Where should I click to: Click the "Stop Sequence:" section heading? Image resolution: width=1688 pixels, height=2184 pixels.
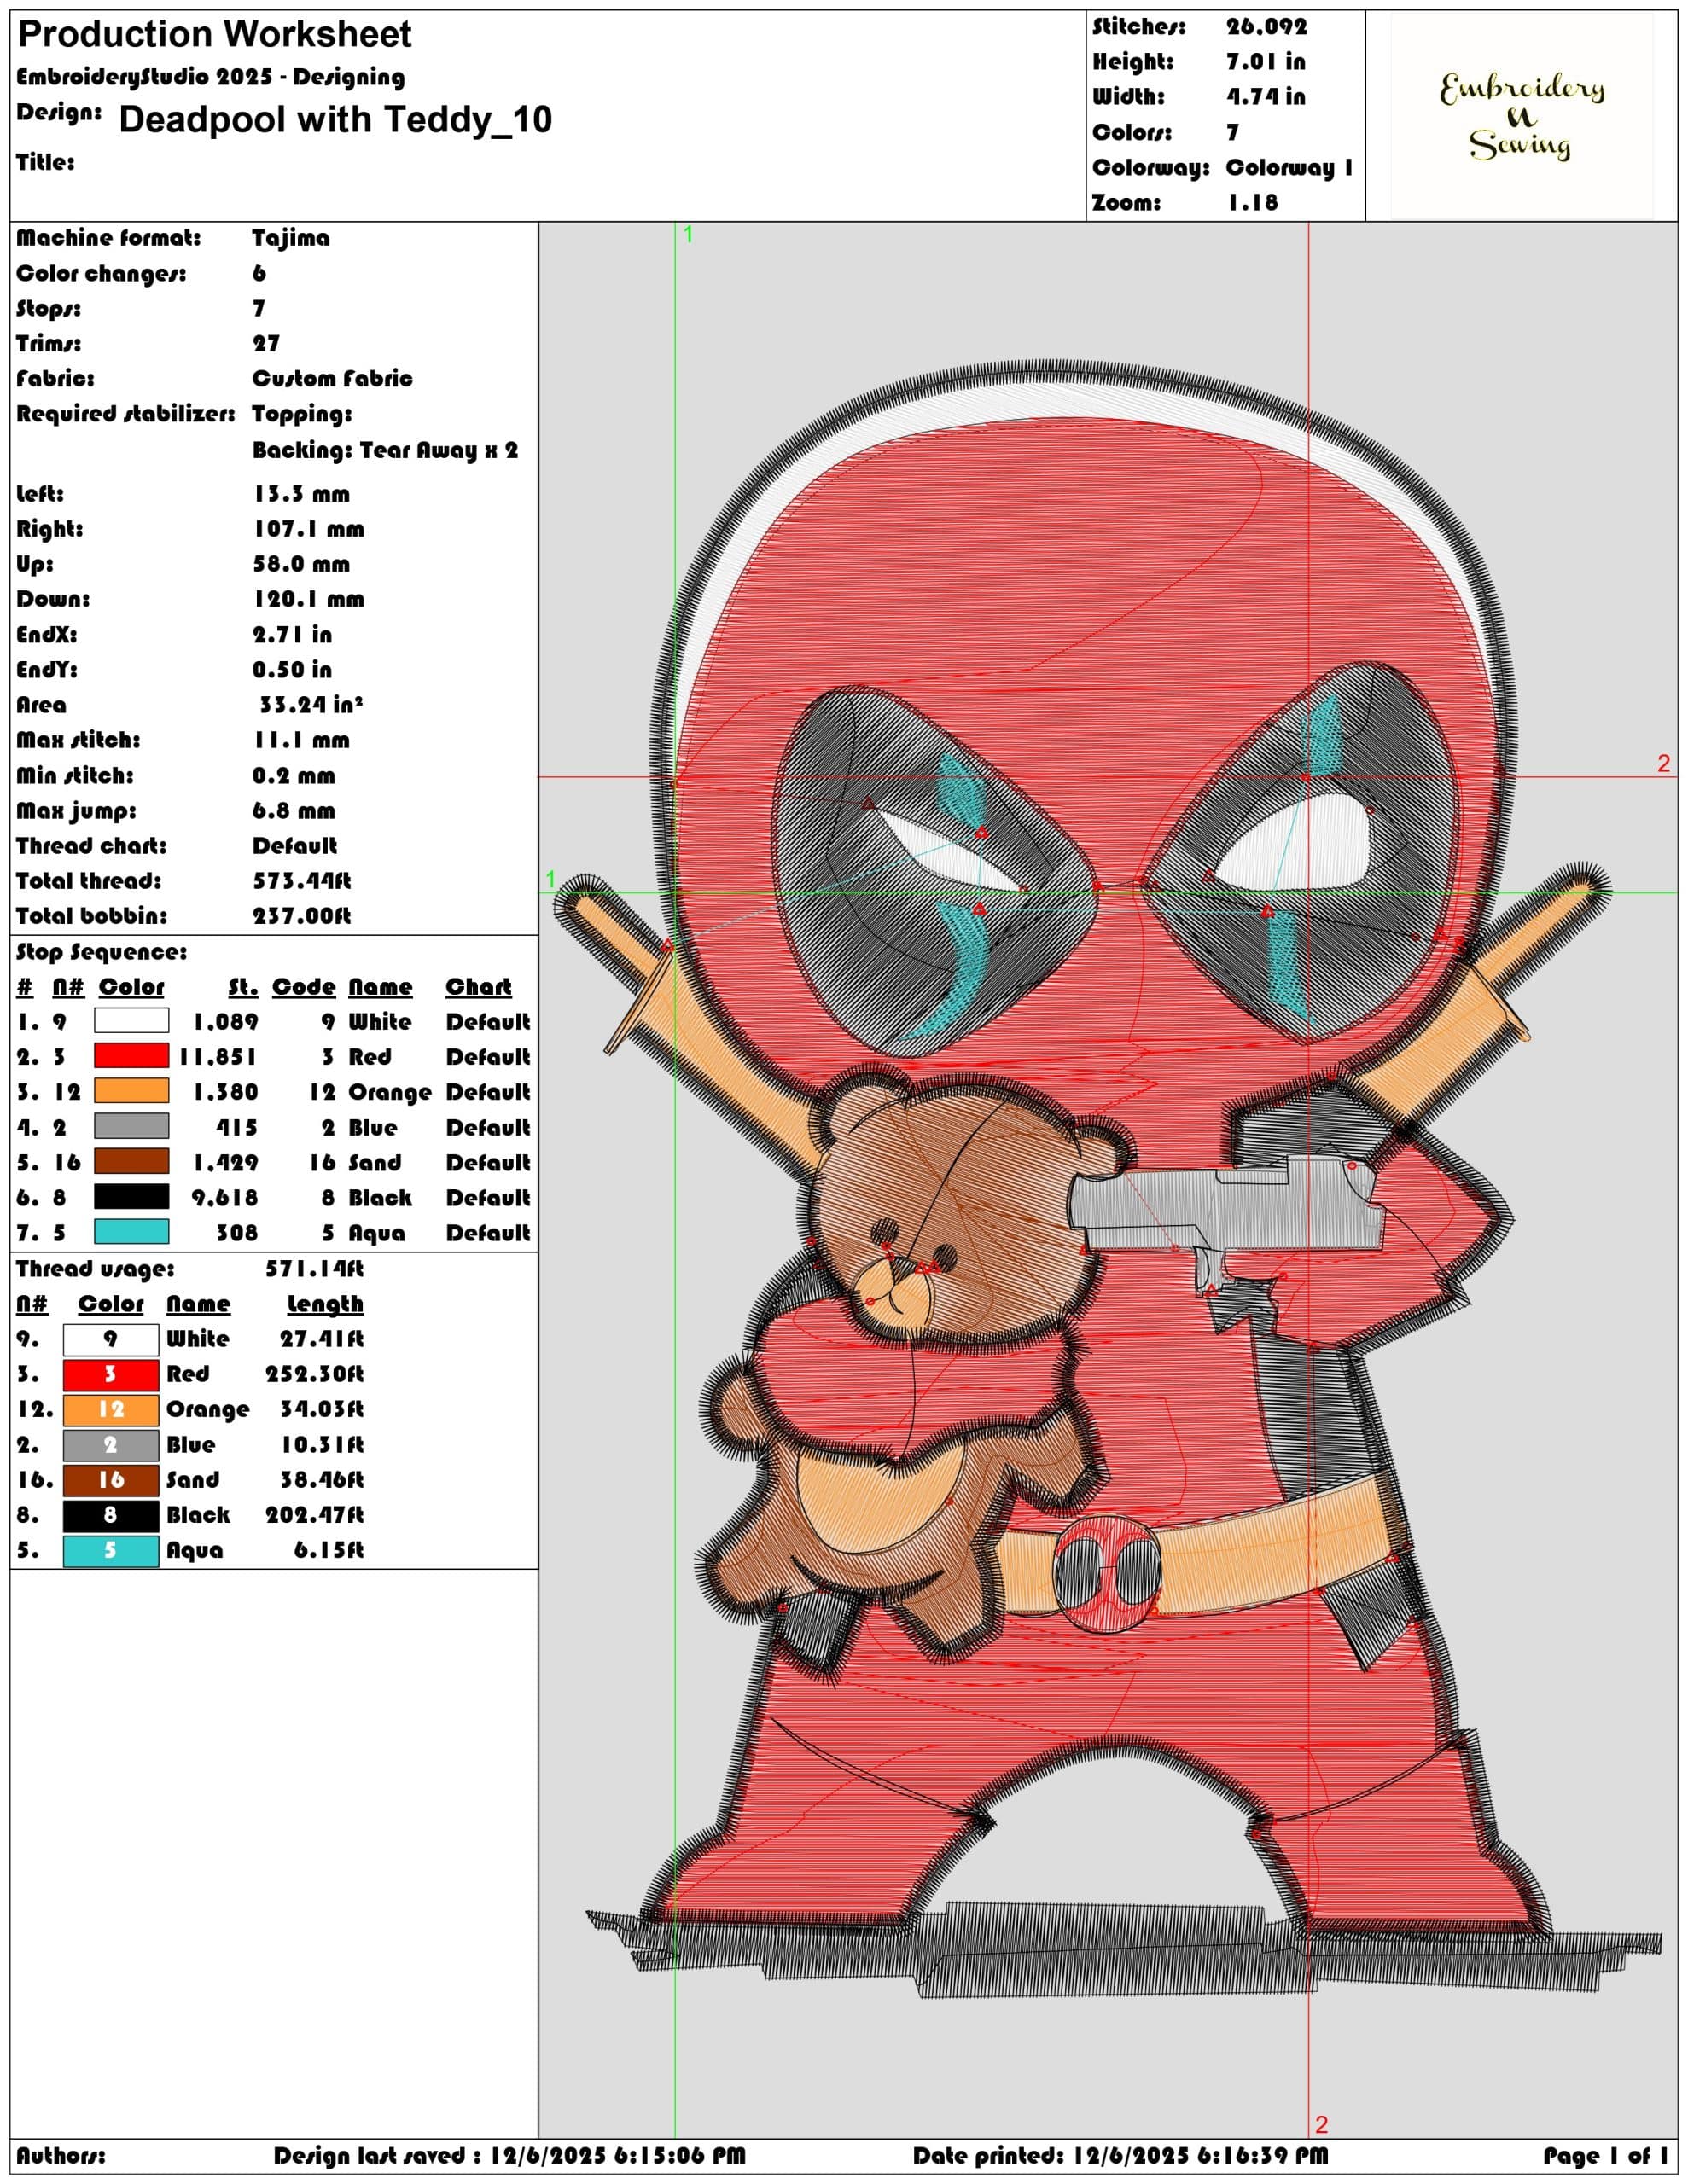pos(101,952)
